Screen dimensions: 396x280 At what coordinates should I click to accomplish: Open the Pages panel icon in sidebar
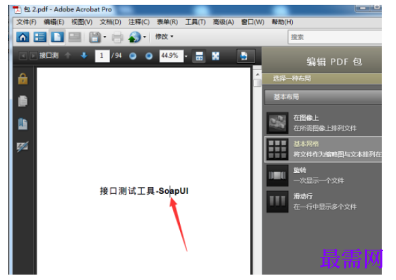click(22, 101)
